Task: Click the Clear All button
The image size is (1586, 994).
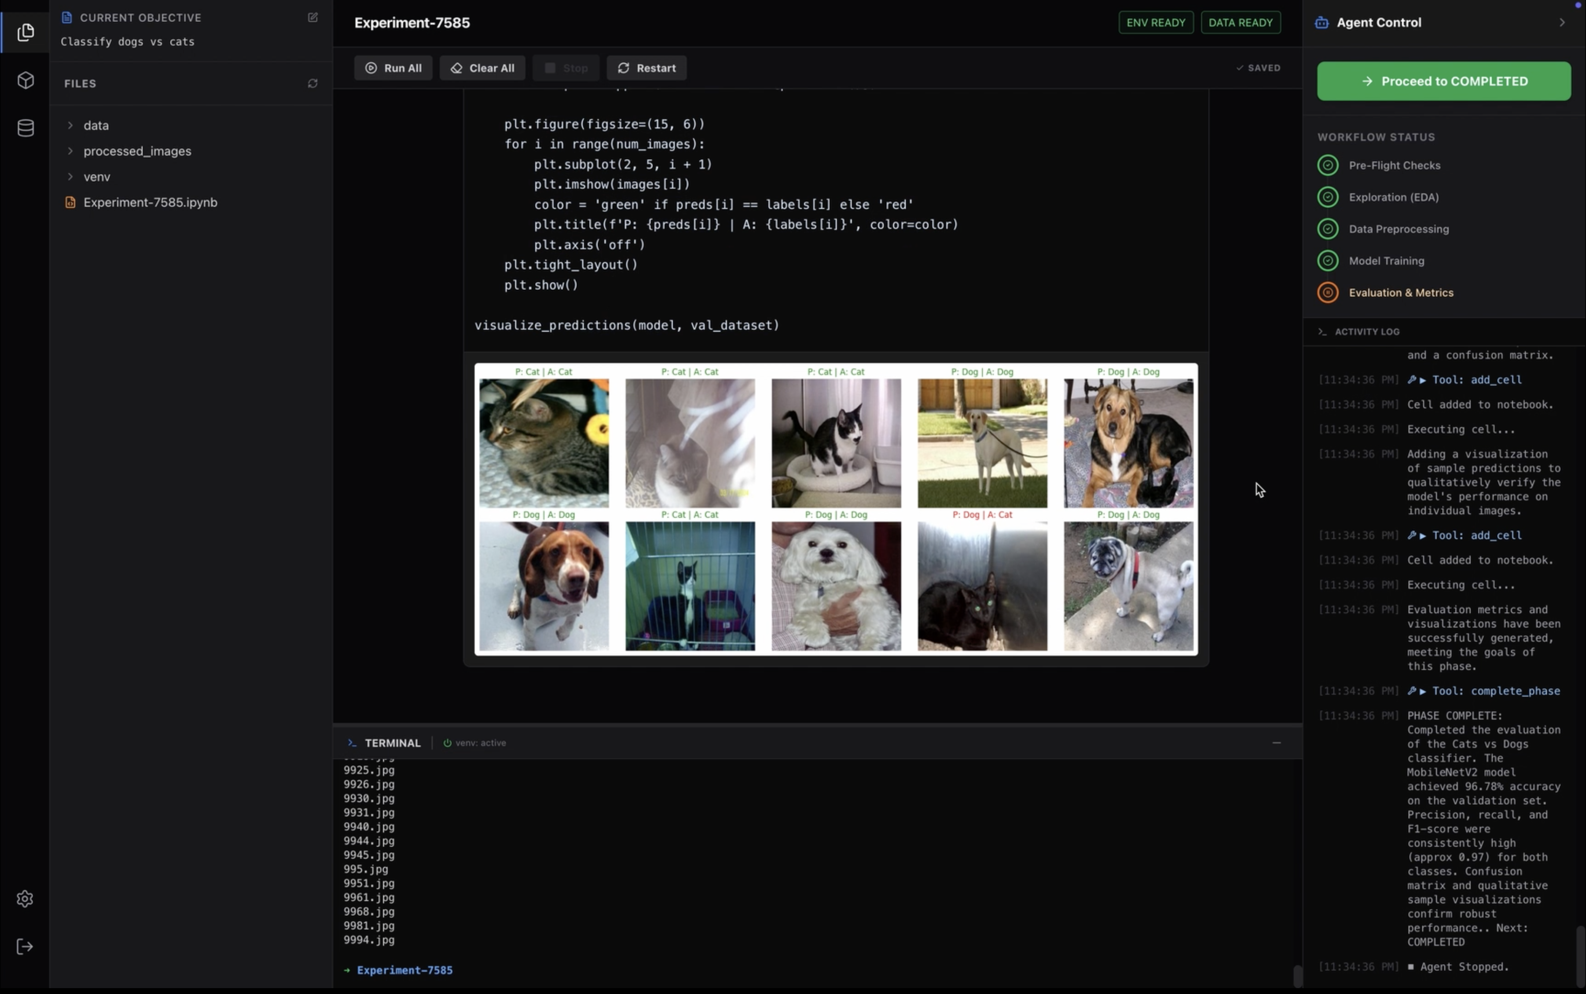Action: [482, 68]
